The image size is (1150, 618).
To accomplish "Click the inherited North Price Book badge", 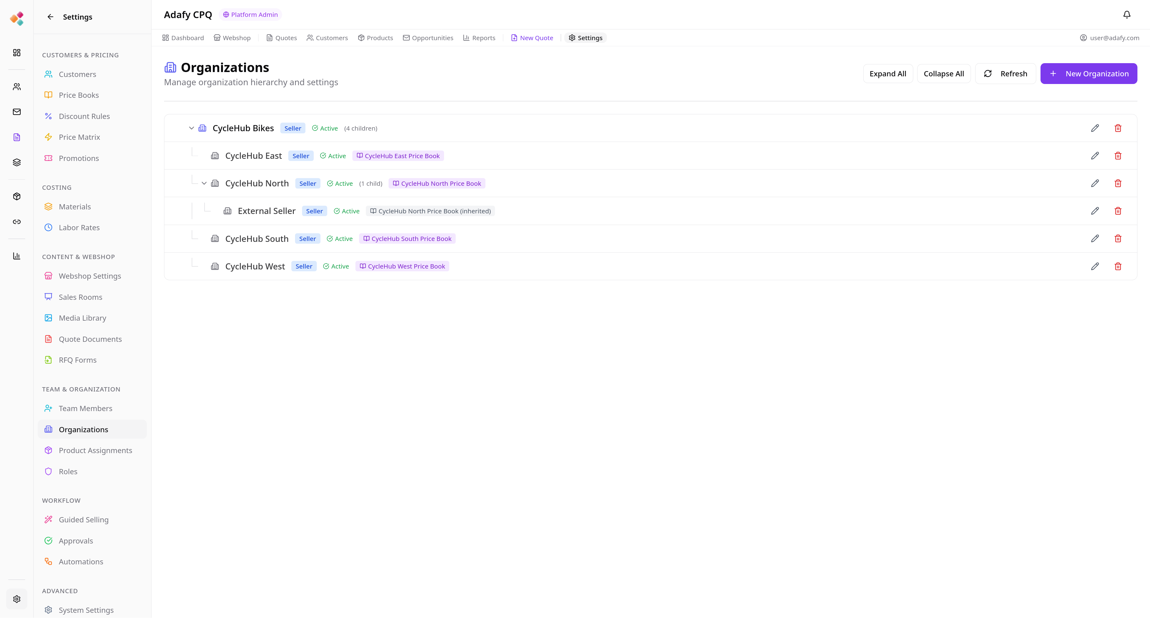I will pyautogui.click(x=430, y=211).
